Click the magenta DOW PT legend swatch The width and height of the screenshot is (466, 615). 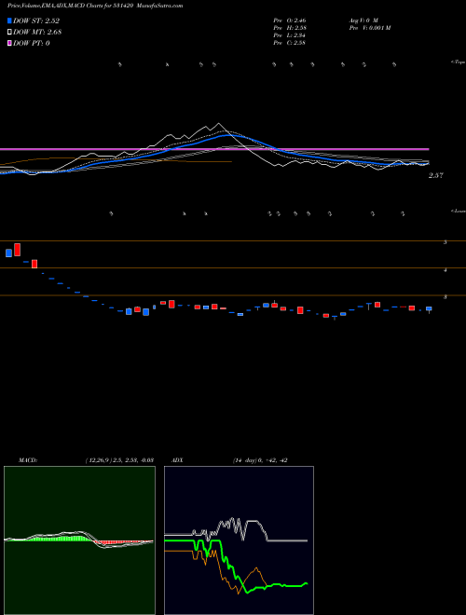pyautogui.click(x=10, y=43)
